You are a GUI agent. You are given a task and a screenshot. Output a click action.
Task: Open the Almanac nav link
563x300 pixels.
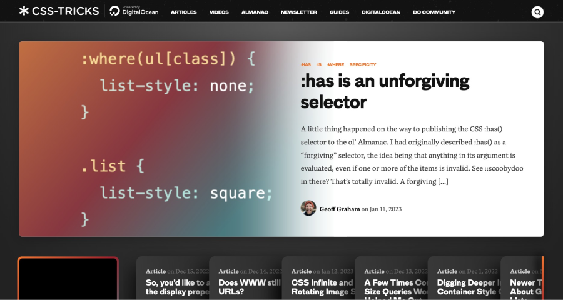coord(255,12)
